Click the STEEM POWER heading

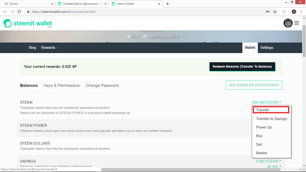click(x=33, y=125)
